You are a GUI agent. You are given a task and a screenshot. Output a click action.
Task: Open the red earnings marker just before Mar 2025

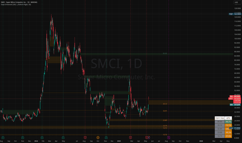tap(130, 138)
